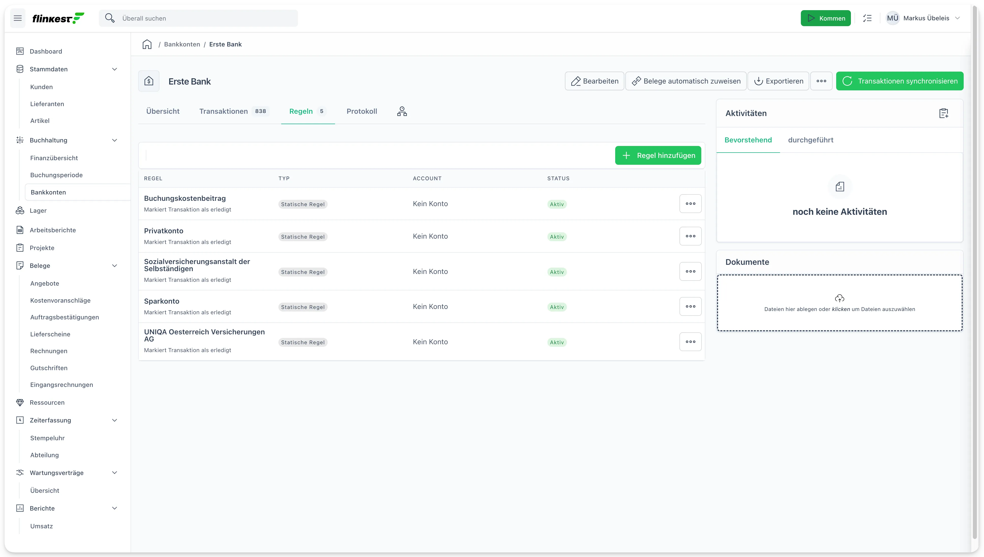The height and width of the screenshot is (557, 984).
Task: Open the task checklist icon in header
Action: point(867,18)
